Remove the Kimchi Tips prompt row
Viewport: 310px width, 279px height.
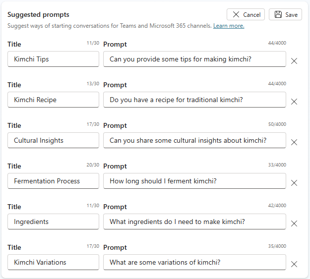tap(294, 61)
